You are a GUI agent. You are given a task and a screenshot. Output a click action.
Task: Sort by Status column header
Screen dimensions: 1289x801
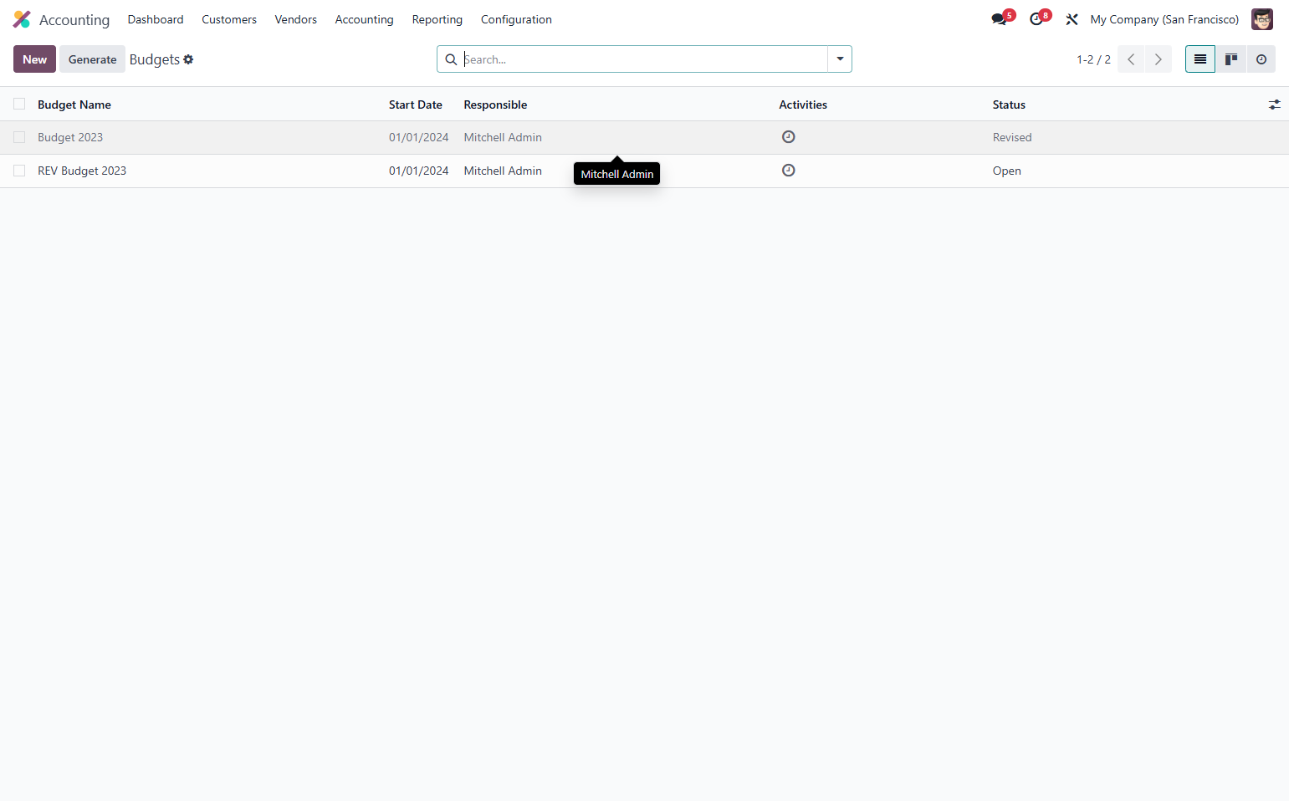point(1009,105)
